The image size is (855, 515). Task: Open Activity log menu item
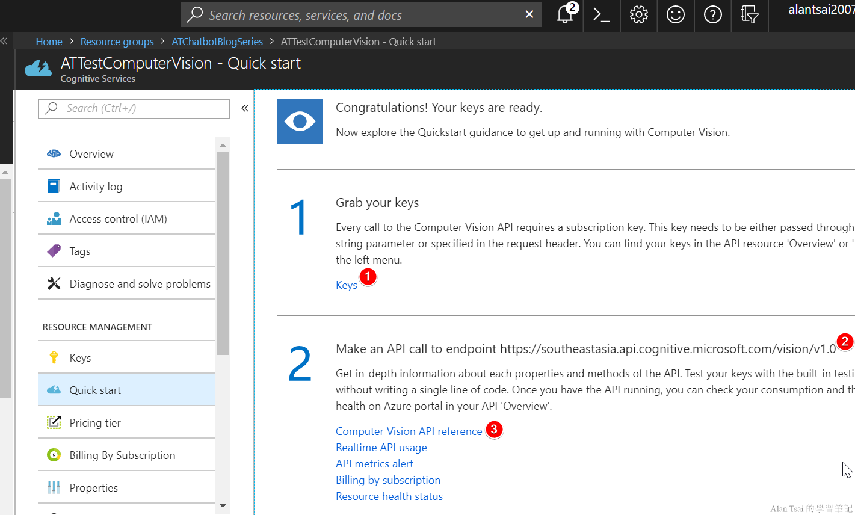click(126, 186)
